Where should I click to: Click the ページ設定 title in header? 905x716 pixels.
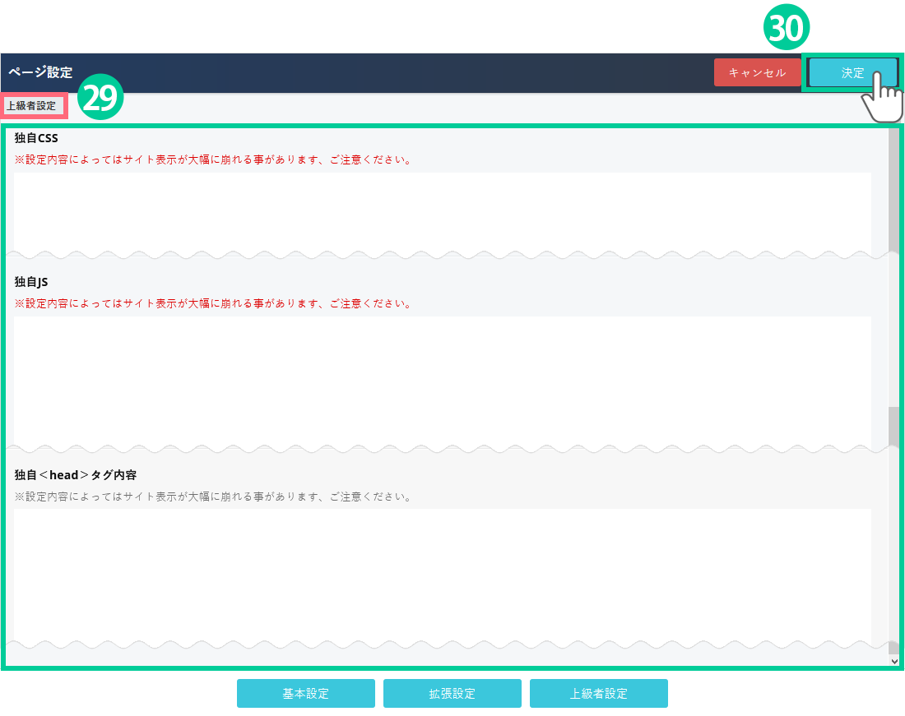(x=40, y=72)
